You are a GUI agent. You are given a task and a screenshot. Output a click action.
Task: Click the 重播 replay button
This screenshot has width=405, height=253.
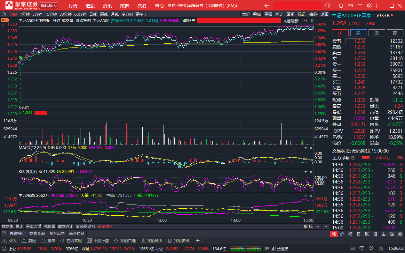tap(268, 14)
